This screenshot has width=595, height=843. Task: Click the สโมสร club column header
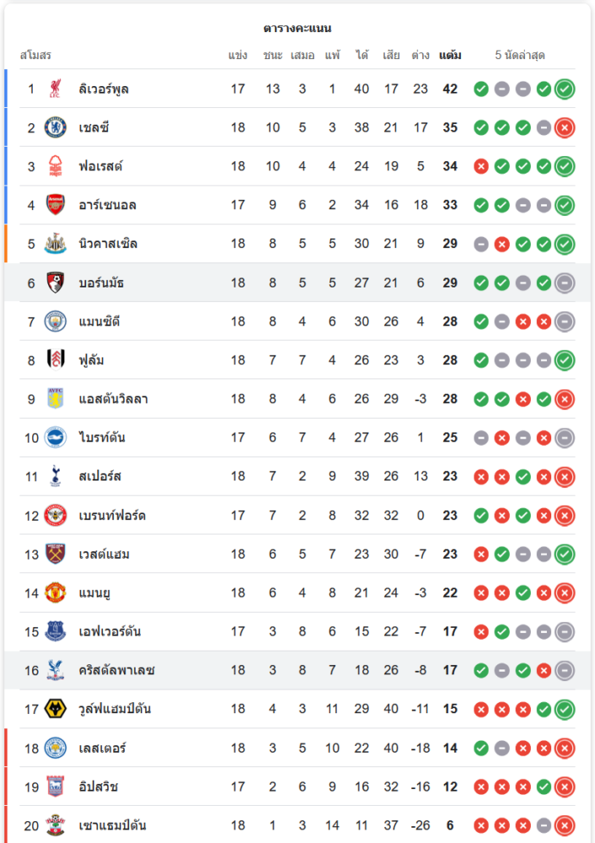point(35,56)
